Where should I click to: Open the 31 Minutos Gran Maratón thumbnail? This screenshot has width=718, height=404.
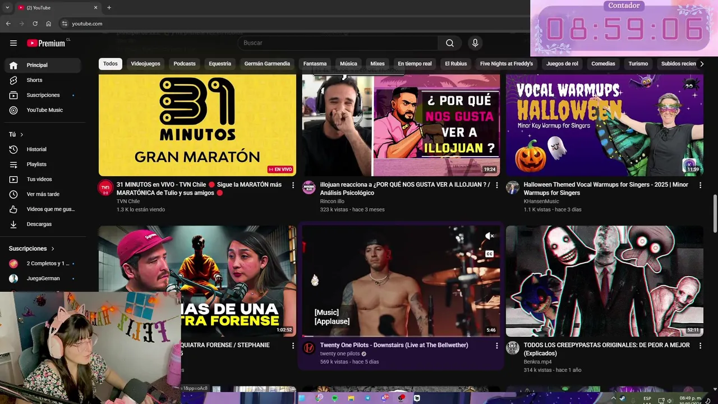[197, 125]
